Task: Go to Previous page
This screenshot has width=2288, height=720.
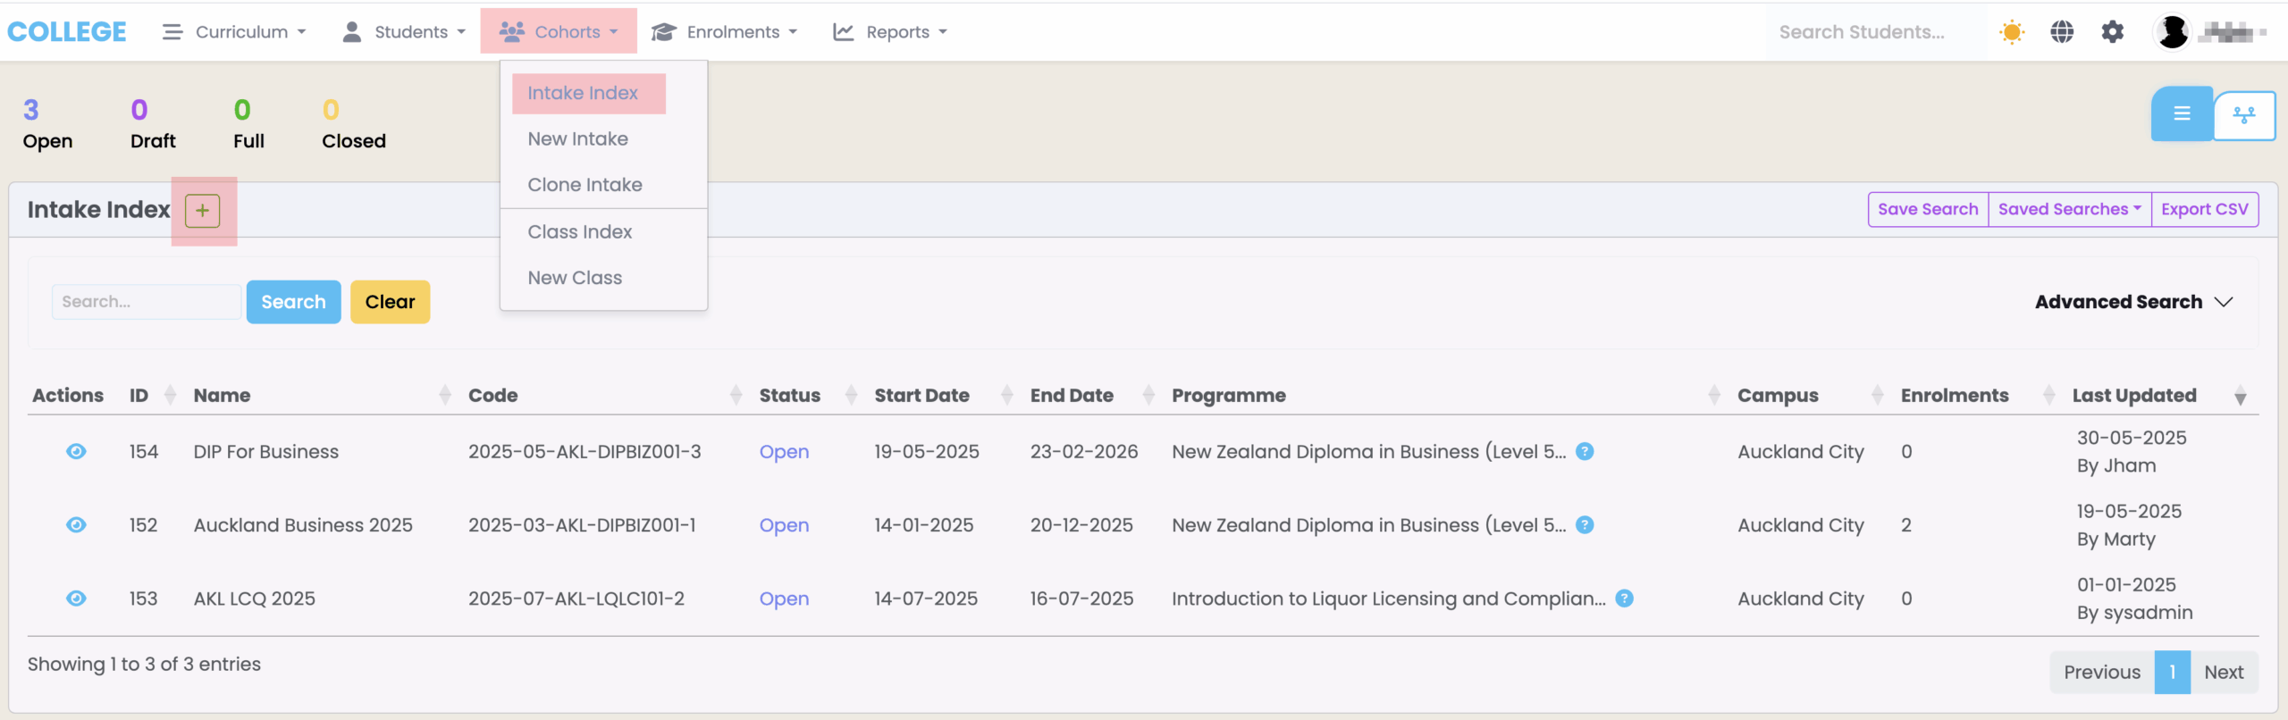Action: coord(2102,673)
